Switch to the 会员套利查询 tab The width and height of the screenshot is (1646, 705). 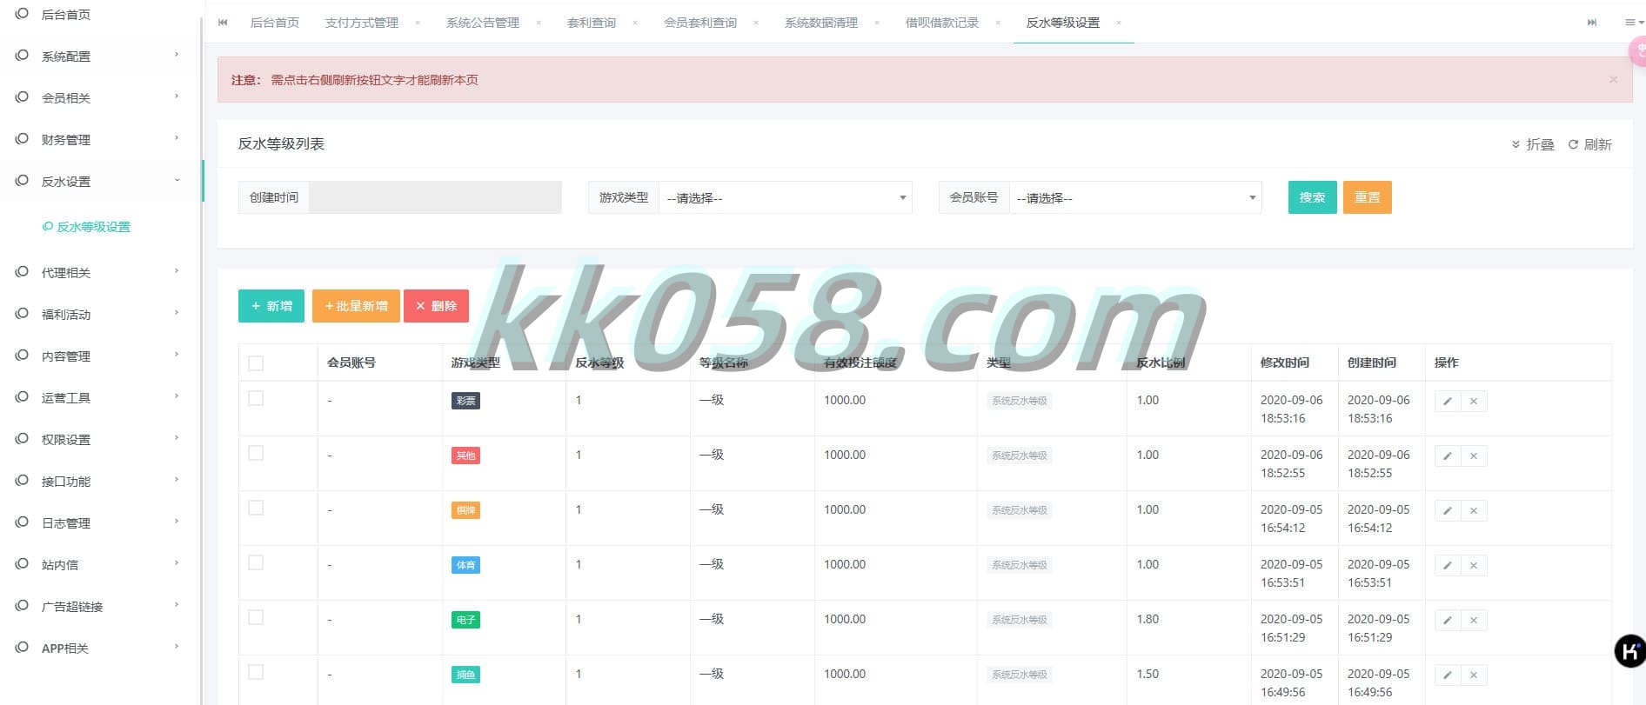[x=700, y=23]
